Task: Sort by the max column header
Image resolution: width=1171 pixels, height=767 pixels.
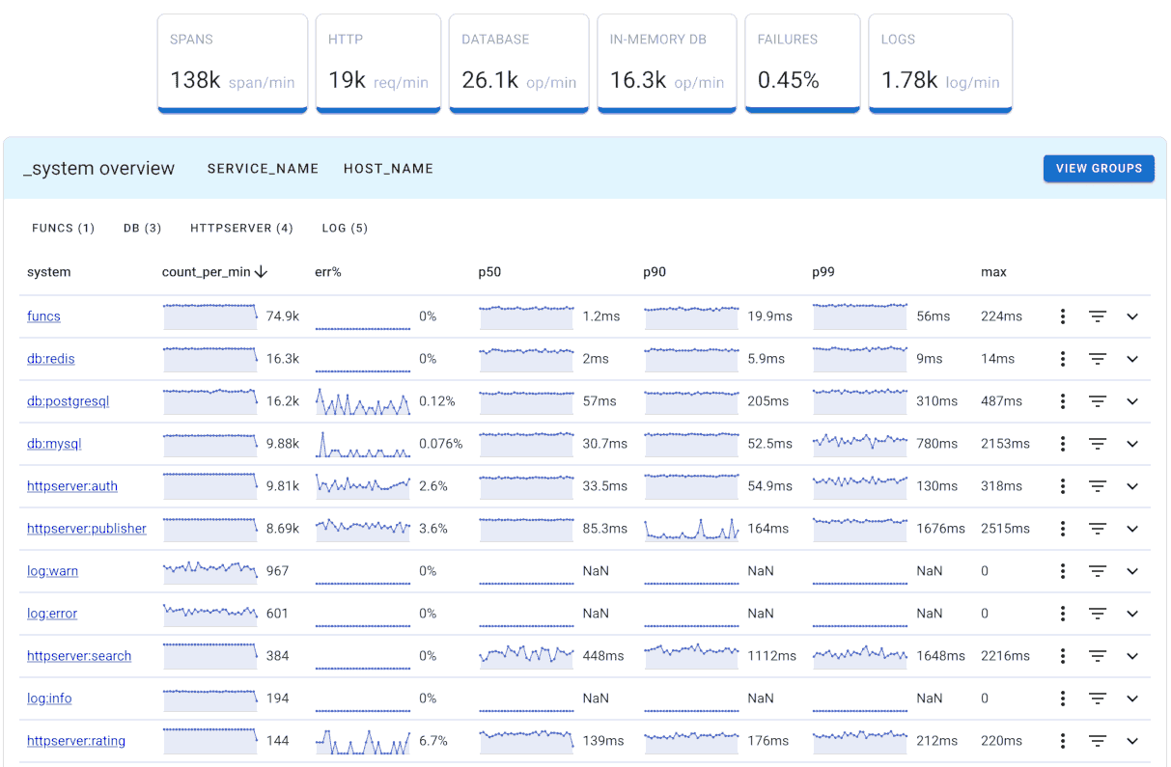Action: [993, 272]
